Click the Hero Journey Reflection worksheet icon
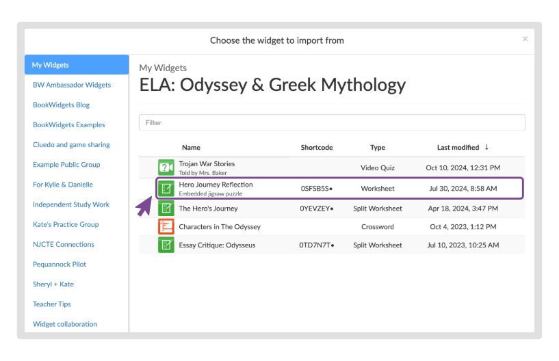The width and height of the screenshot is (559, 361). 166,188
